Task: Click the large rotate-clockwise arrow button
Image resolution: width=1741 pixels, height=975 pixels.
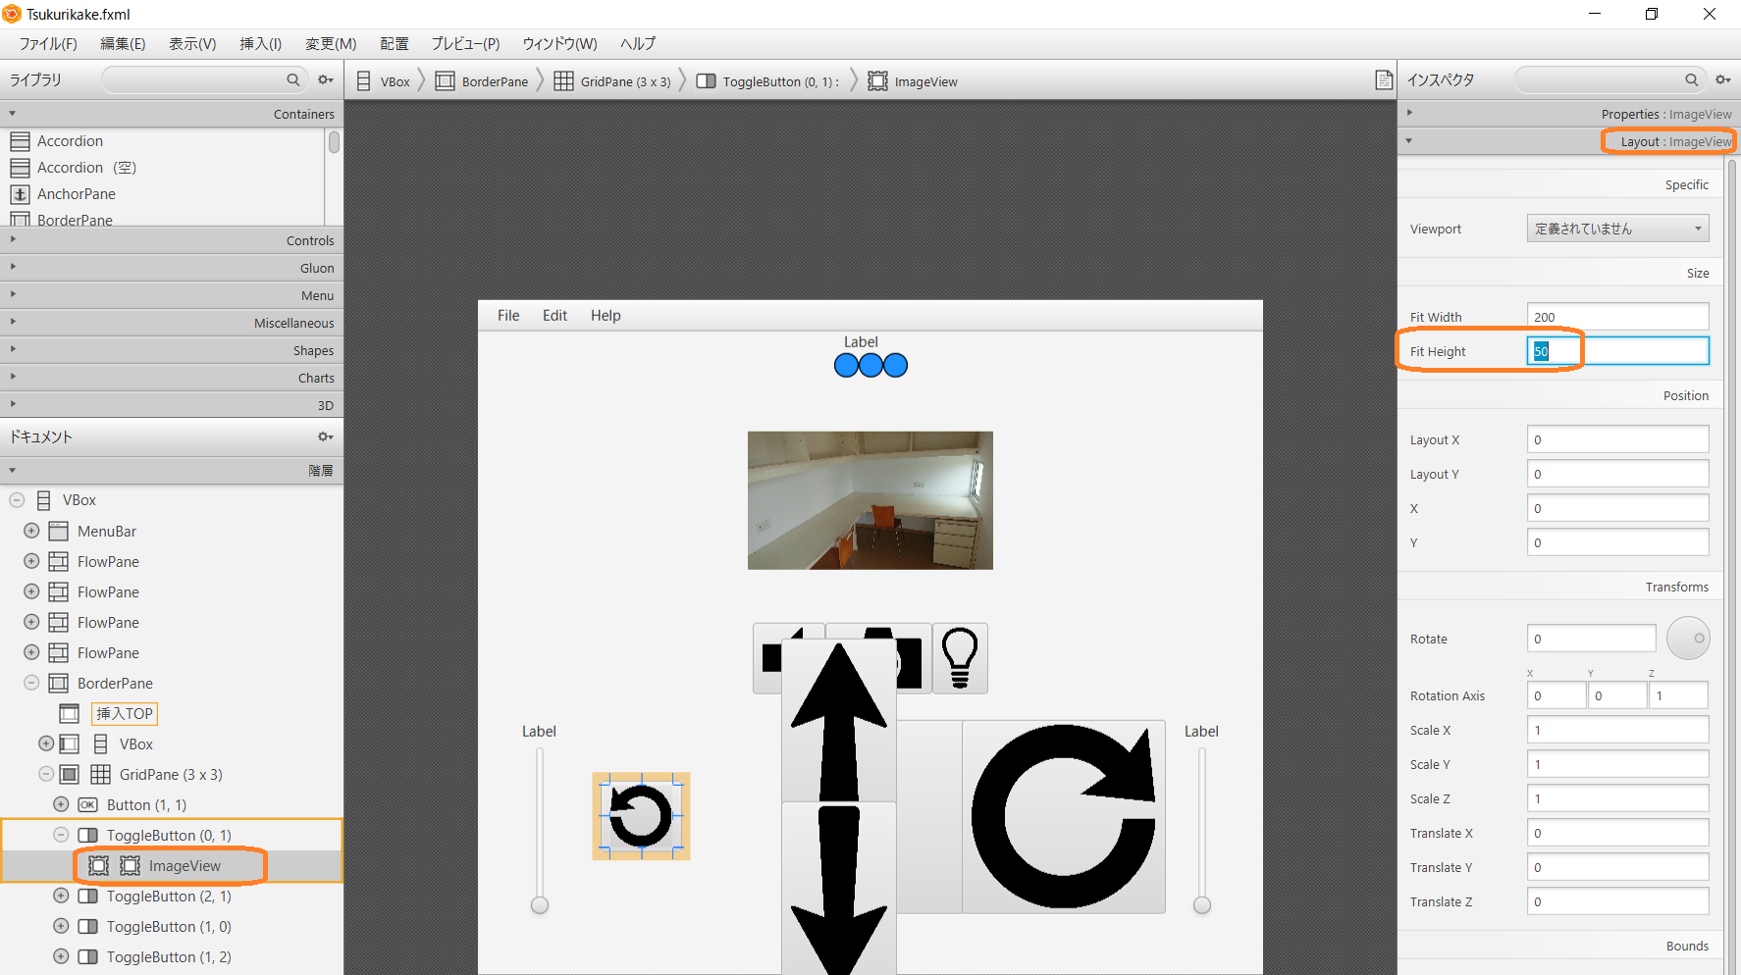Action: pos(1064,816)
